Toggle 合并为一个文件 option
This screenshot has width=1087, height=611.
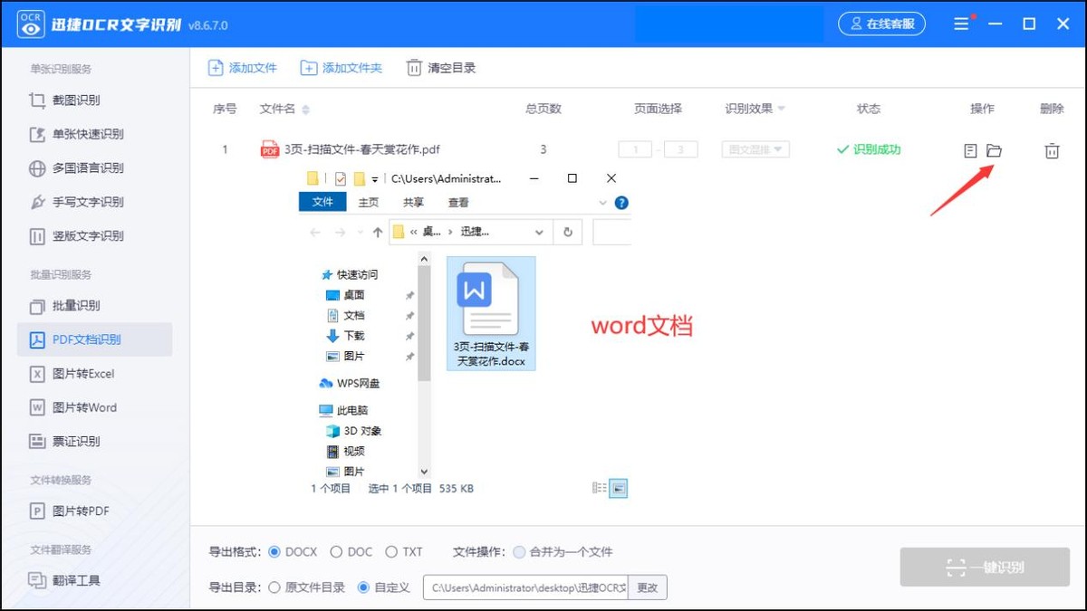[563, 551]
